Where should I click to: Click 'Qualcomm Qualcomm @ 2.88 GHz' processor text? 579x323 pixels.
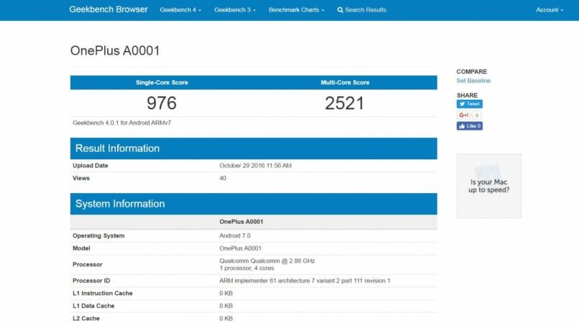point(267,261)
